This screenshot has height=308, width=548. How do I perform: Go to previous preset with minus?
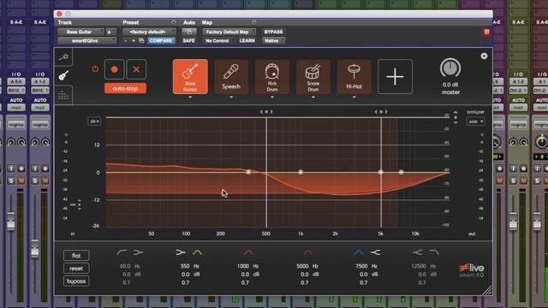tap(126, 41)
